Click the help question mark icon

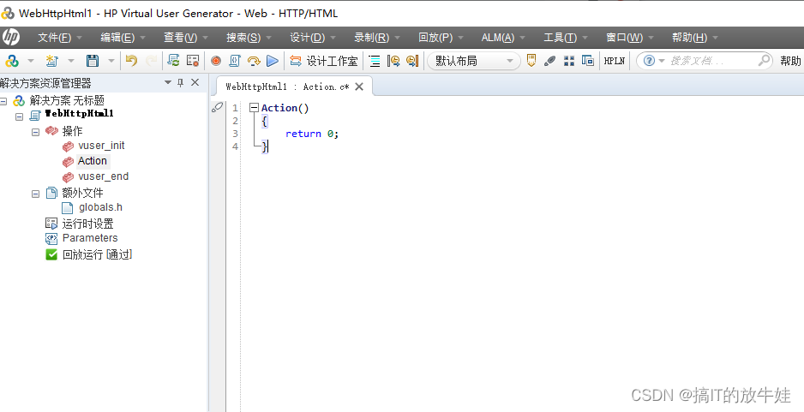[649, 61]
